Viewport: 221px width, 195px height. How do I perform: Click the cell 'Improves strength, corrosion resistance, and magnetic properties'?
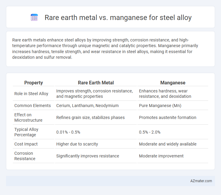click(95, 94)
